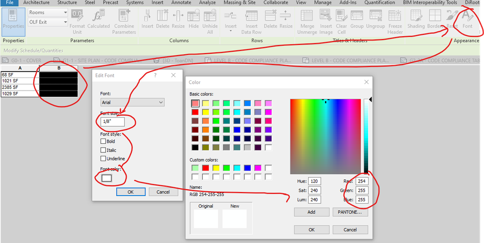Click Cancel in Edit Font dialog

tap(163, 192)
